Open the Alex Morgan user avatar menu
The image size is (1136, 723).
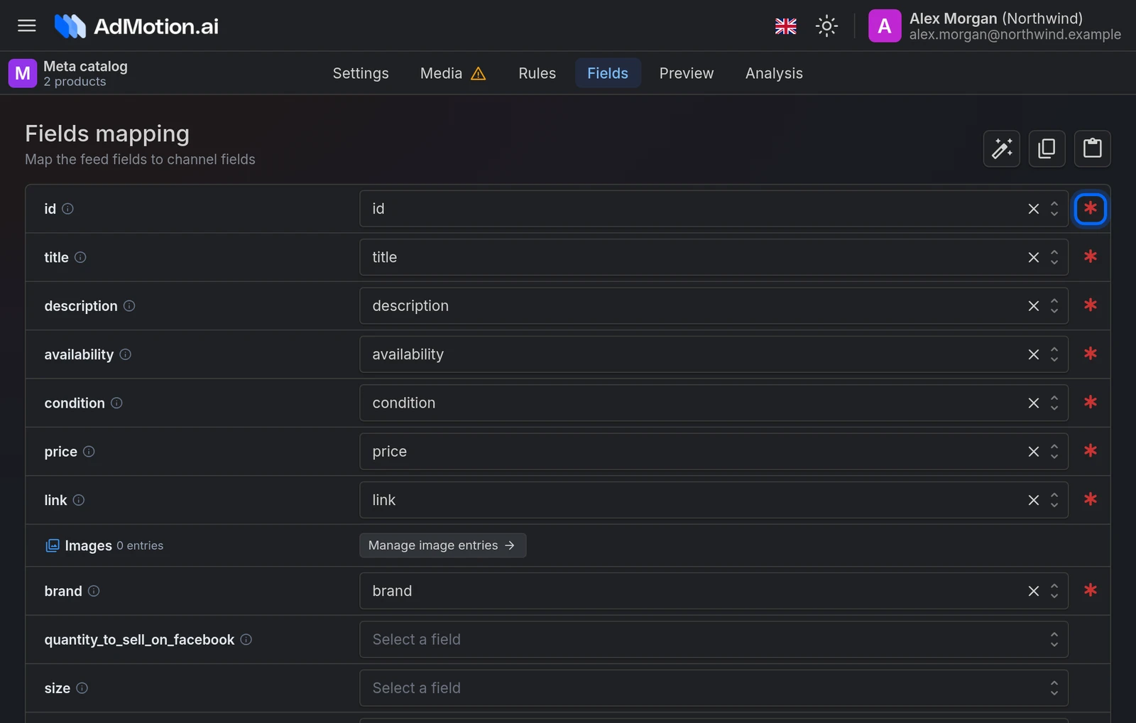coord(884,26)
